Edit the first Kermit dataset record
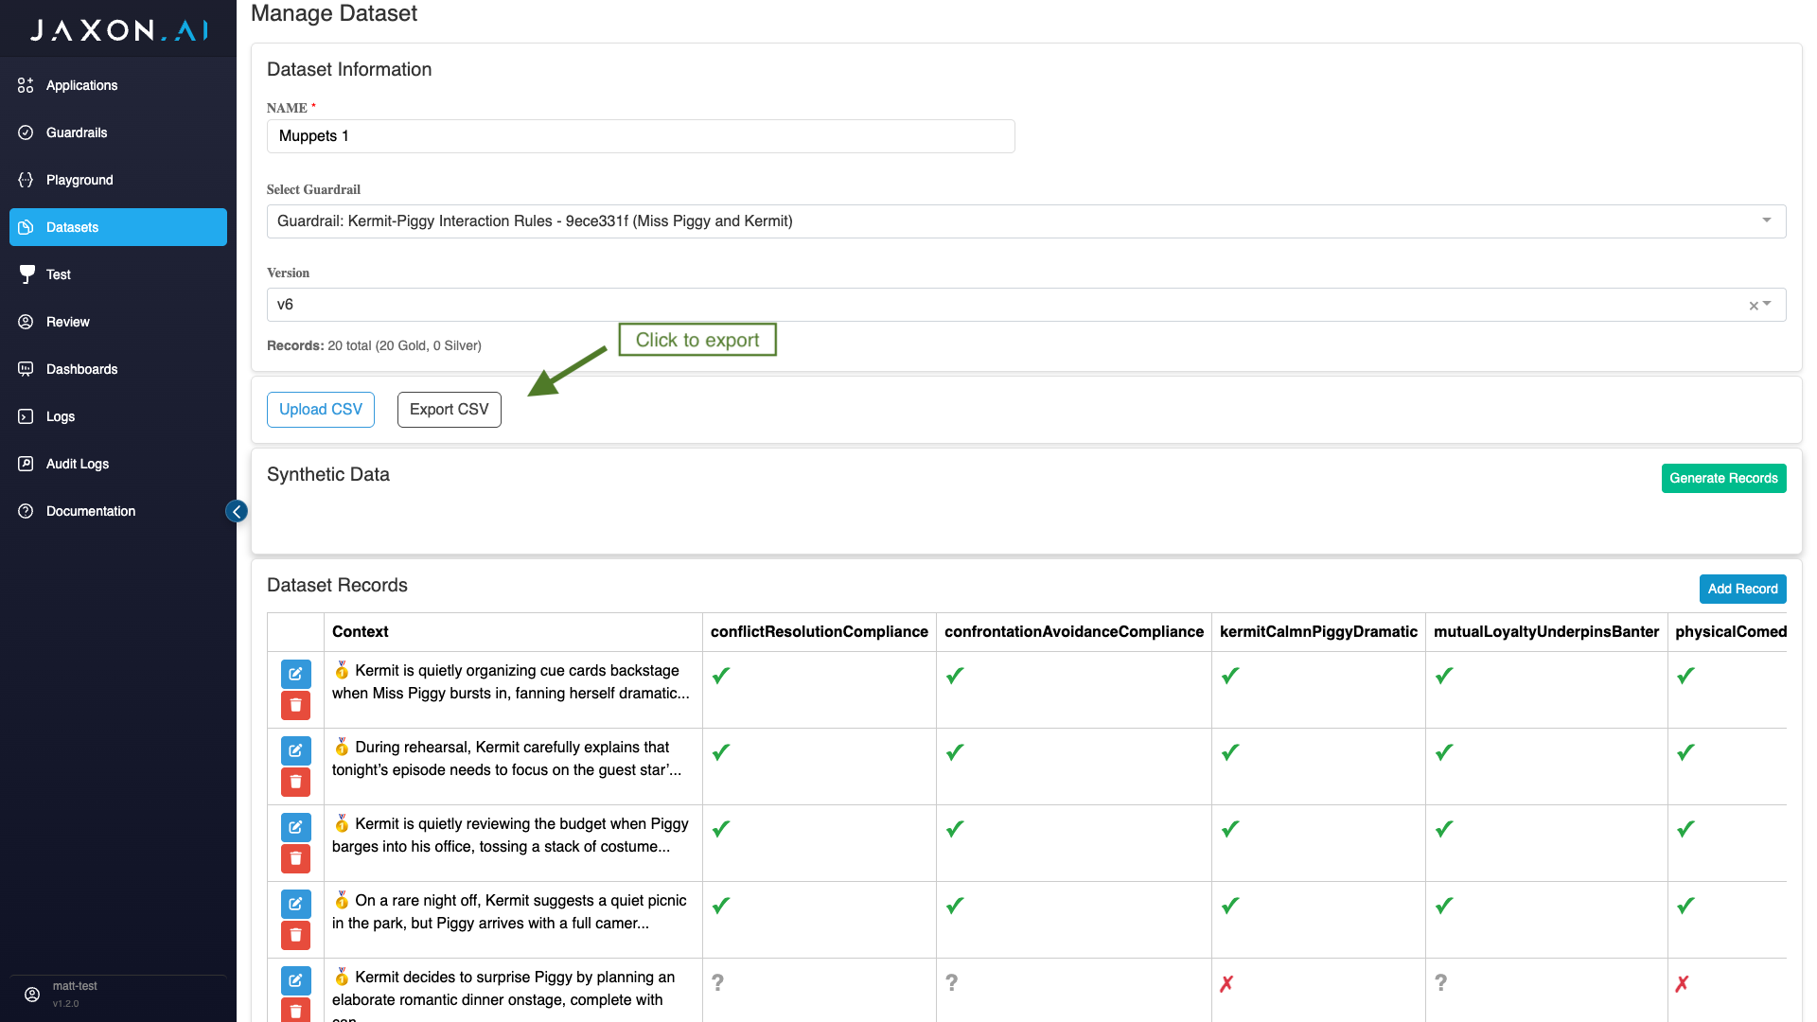 click(x=295, y=674)
